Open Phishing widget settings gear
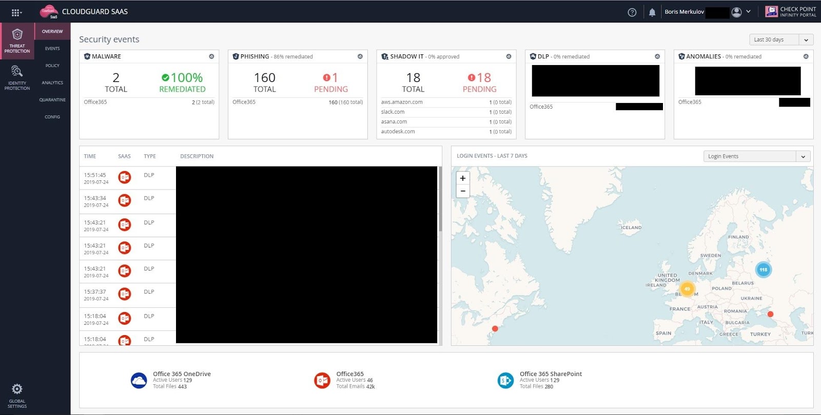 click(x=360, y=56)
